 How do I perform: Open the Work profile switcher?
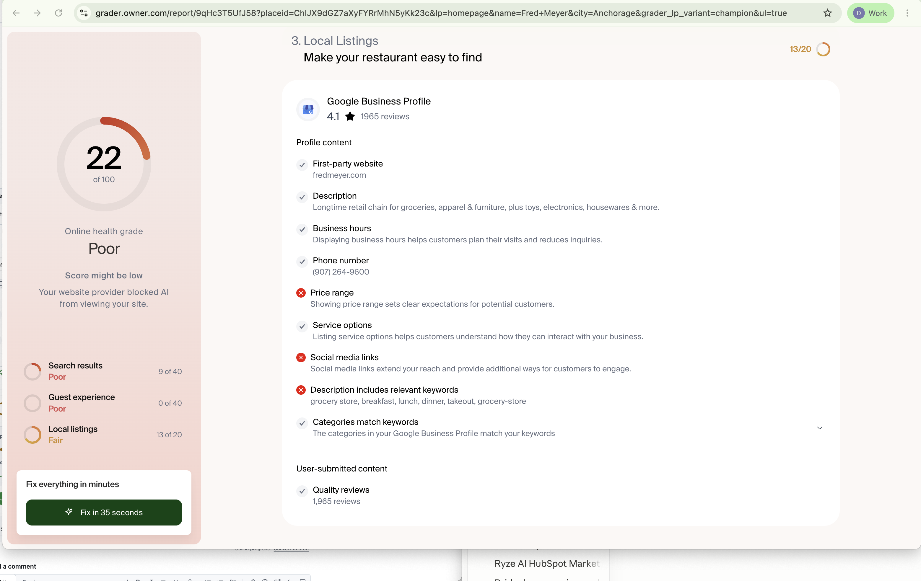(870, 13)
